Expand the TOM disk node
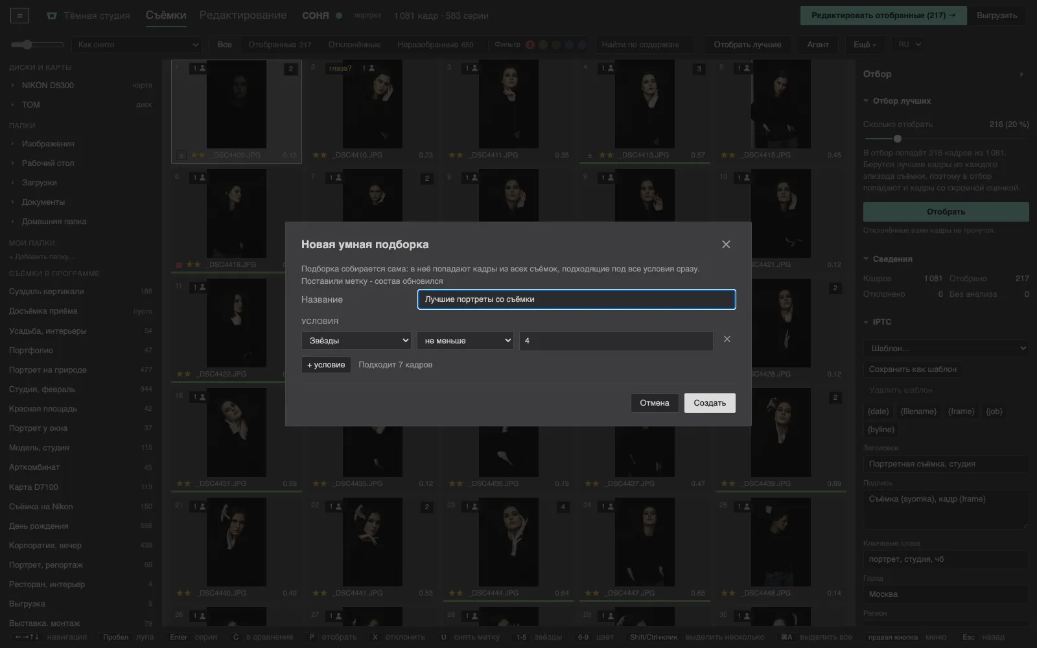Viewport: 1037px width, 648px height. [13, 105]
